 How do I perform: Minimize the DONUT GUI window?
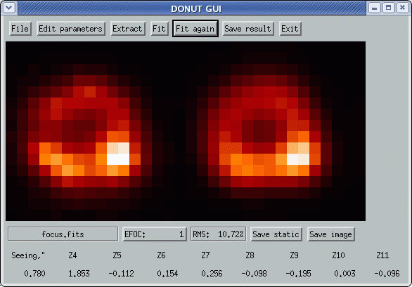[x=374, y=8]
